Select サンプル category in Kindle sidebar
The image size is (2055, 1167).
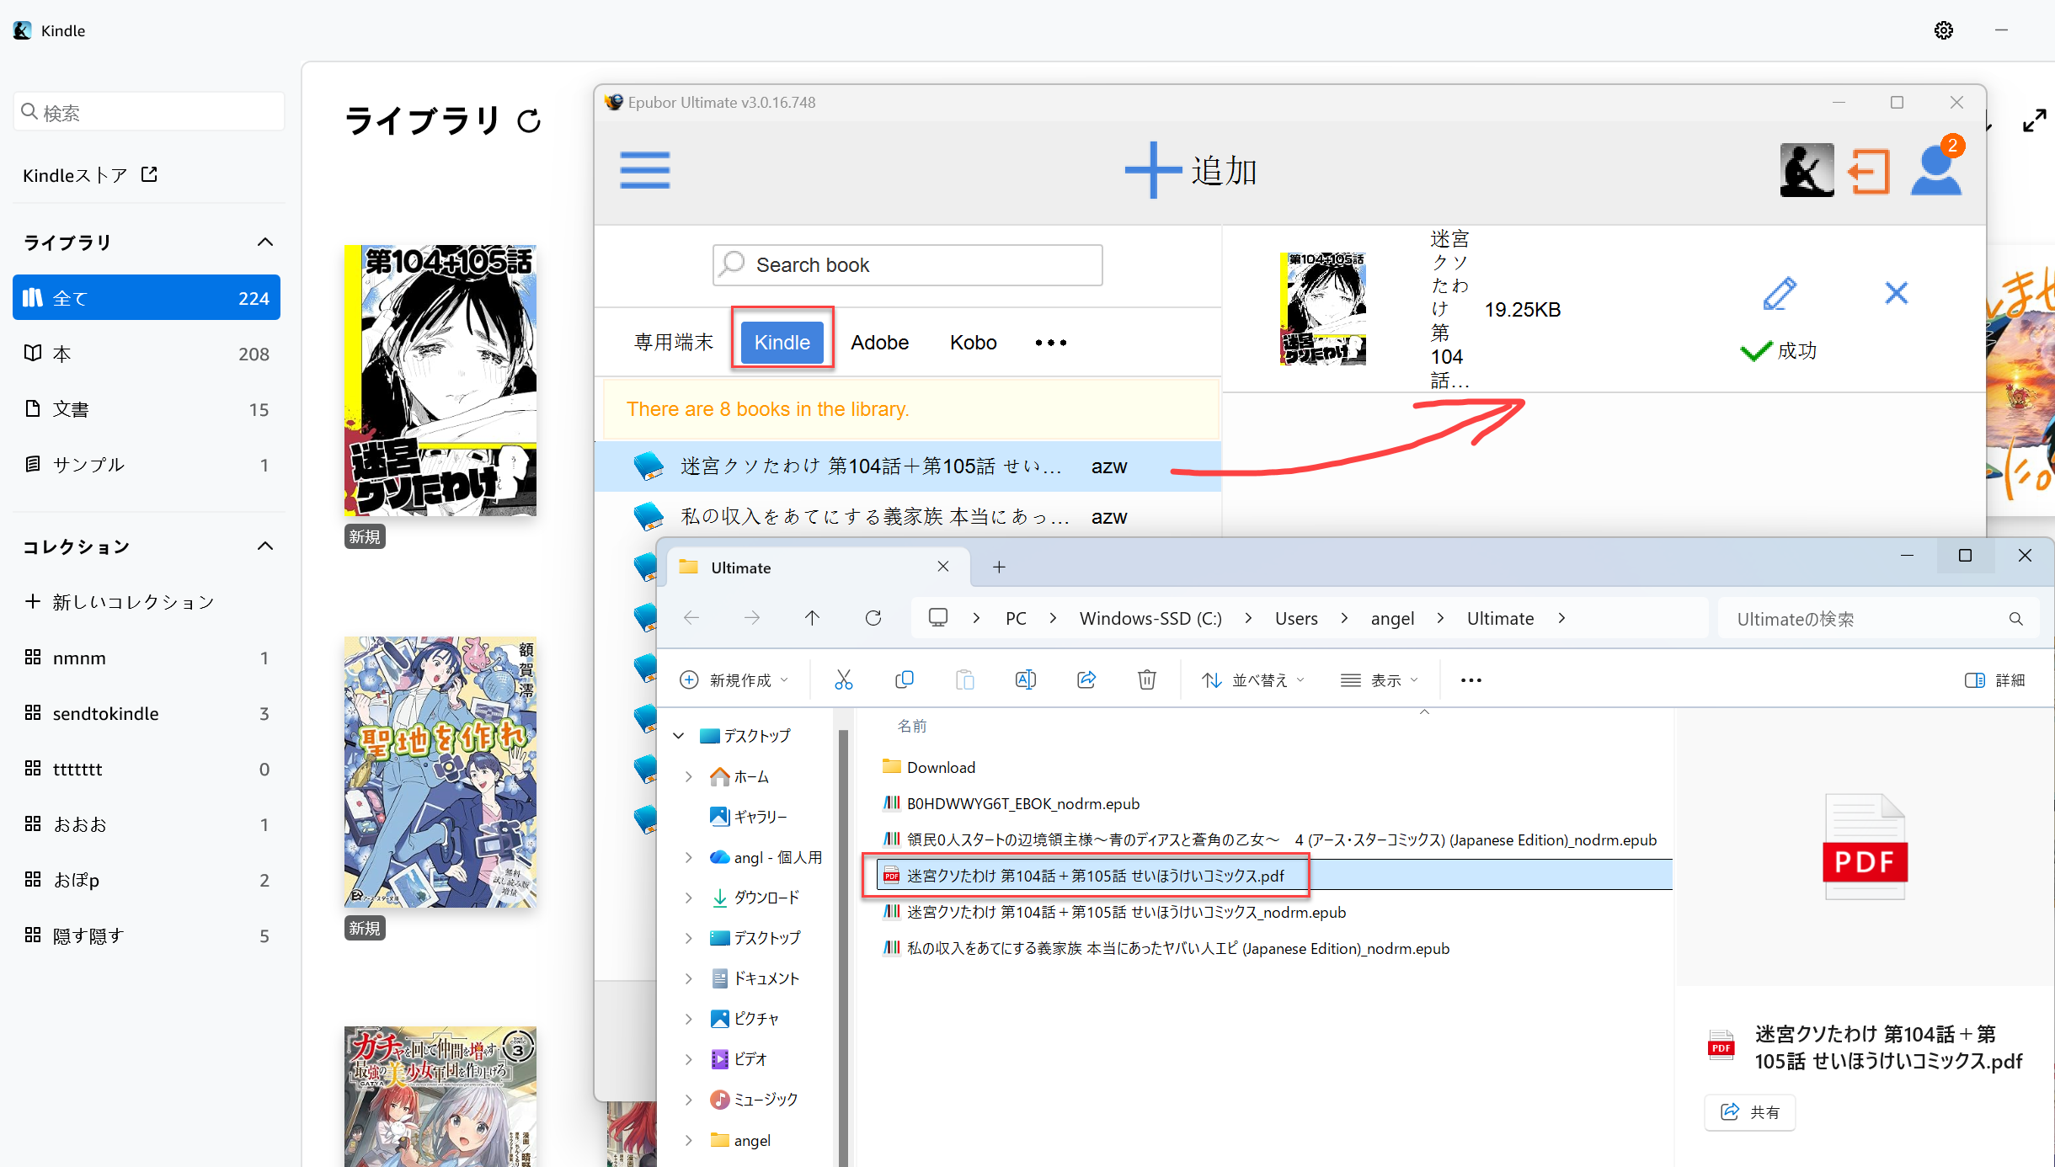click(x=147, y=465)
